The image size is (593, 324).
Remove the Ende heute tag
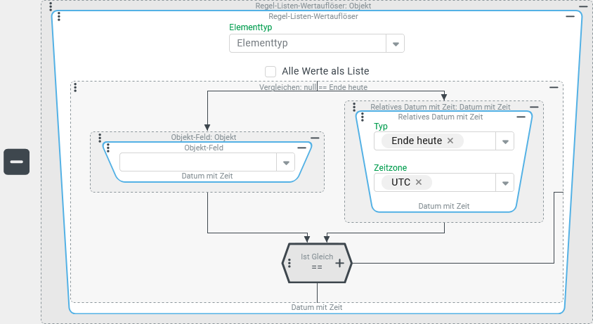(450, 141)
